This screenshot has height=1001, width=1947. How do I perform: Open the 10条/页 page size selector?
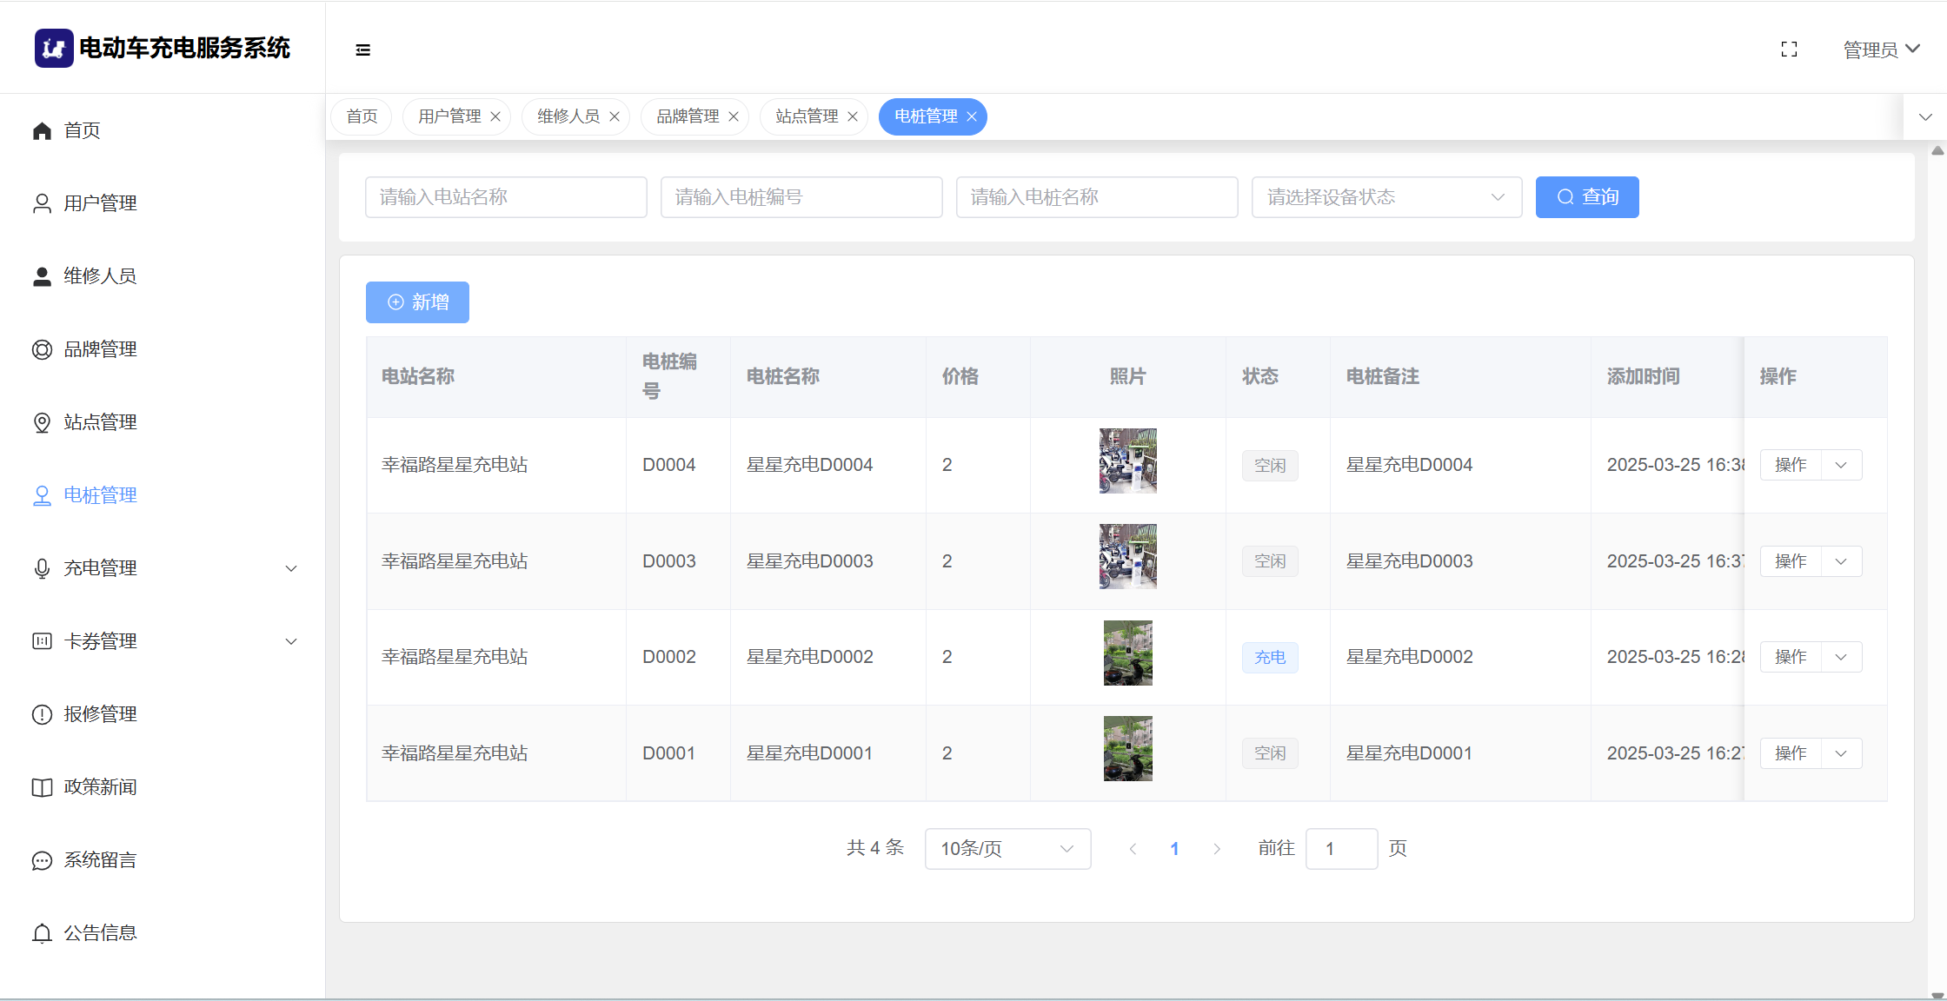coord(1007,849)
